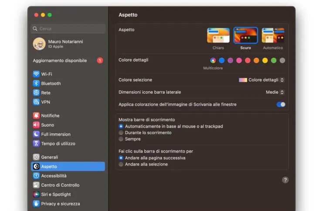Click the Siri e Spotlight icon

click(36, 195)
